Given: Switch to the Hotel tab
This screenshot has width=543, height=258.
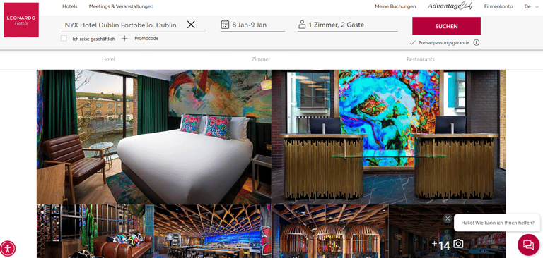Looking at the screenshot, I should pos(108,59).
